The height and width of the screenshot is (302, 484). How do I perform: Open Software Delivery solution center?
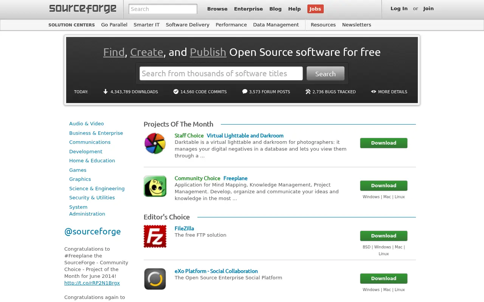click(188, 25)
